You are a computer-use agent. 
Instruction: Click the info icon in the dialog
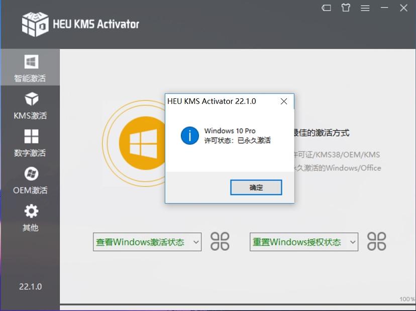pyautogui.click(x=189, y=136)
